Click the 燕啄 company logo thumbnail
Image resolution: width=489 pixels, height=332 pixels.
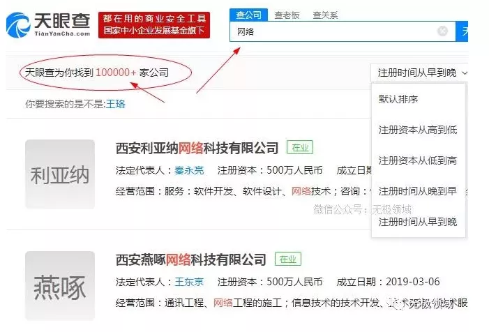60,286
